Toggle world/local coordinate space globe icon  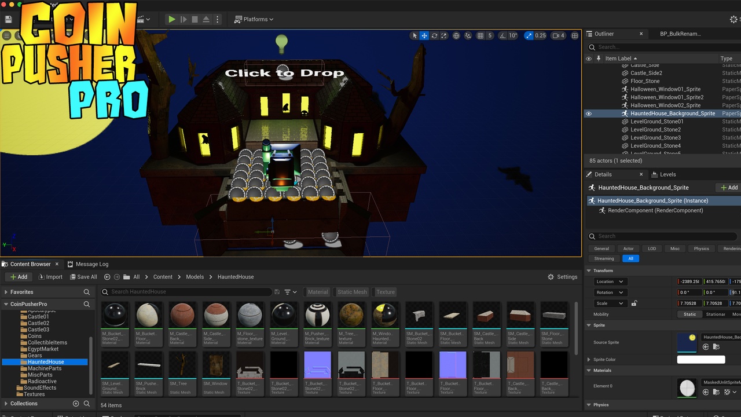tap(456, 36)
